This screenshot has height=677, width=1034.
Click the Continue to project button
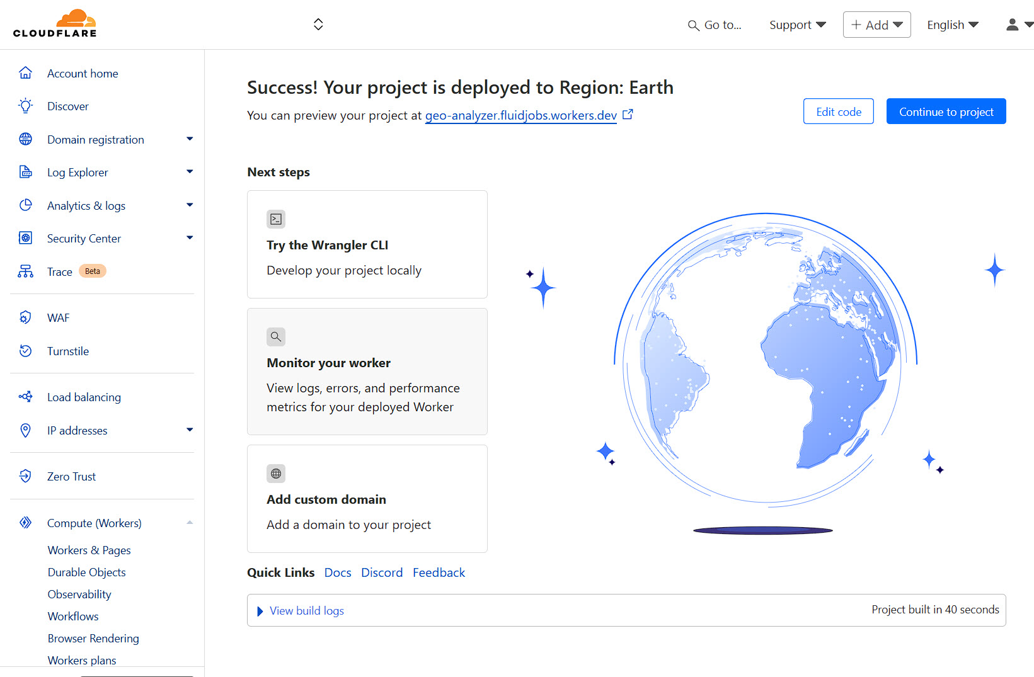pyautogui.click(x=946, y=111)
